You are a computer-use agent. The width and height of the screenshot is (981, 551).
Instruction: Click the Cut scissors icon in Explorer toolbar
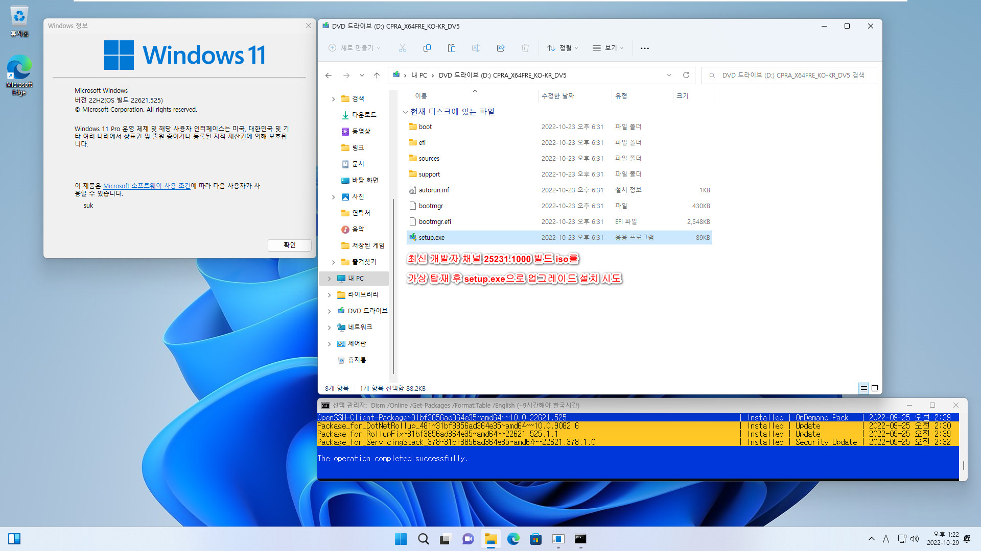coord(402,48)
